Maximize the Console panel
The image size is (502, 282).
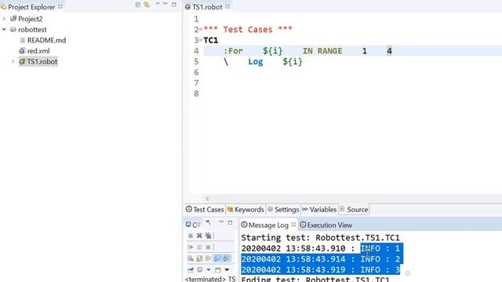pyautogui.click(x=230, y=222)
